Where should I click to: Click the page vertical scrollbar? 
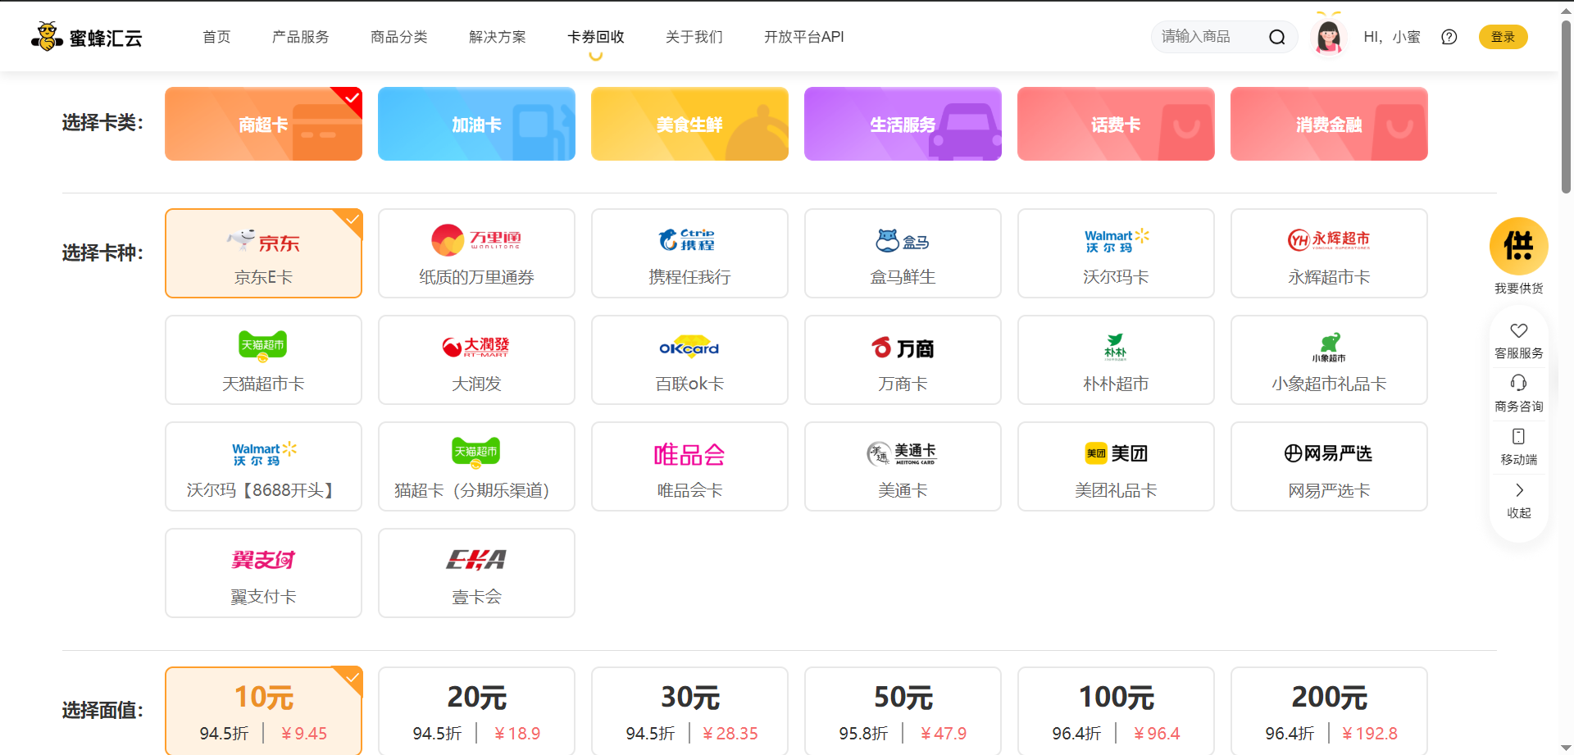click(1566, 107)
